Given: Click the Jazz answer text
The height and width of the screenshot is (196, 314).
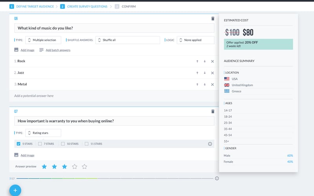Looking at the screenshot, I should [21, 73].
